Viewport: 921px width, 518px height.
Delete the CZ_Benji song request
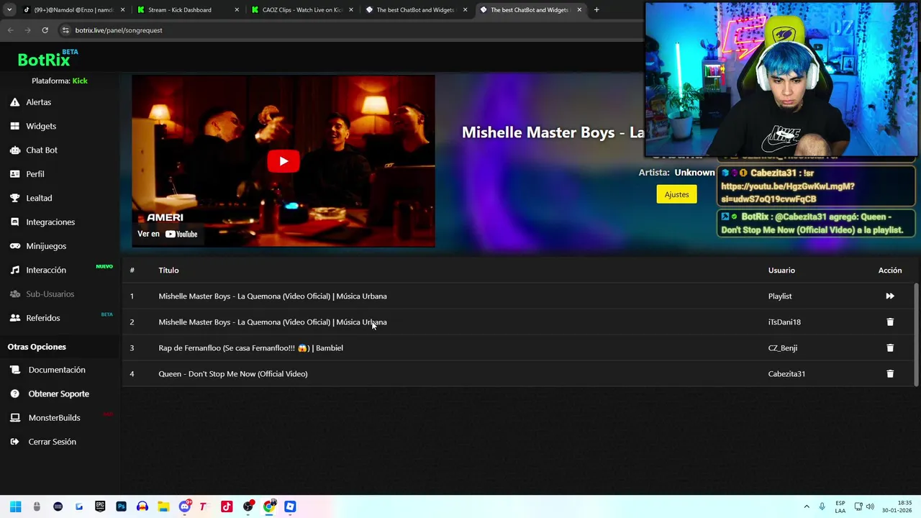point(890,347)
